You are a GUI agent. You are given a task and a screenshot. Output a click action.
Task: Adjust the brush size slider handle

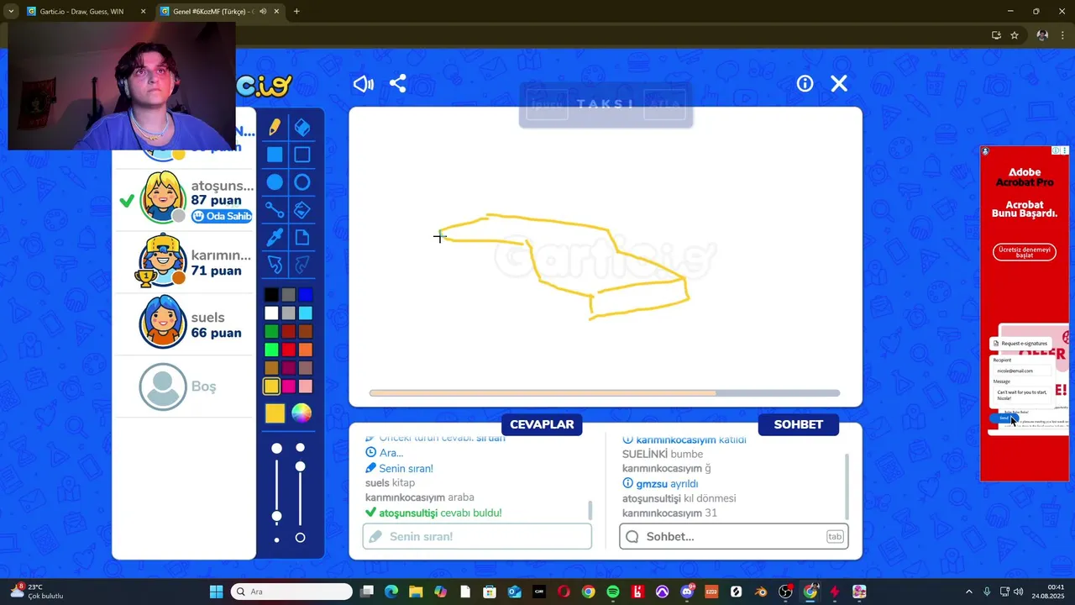pyautogui.click(x=276, y=516)
